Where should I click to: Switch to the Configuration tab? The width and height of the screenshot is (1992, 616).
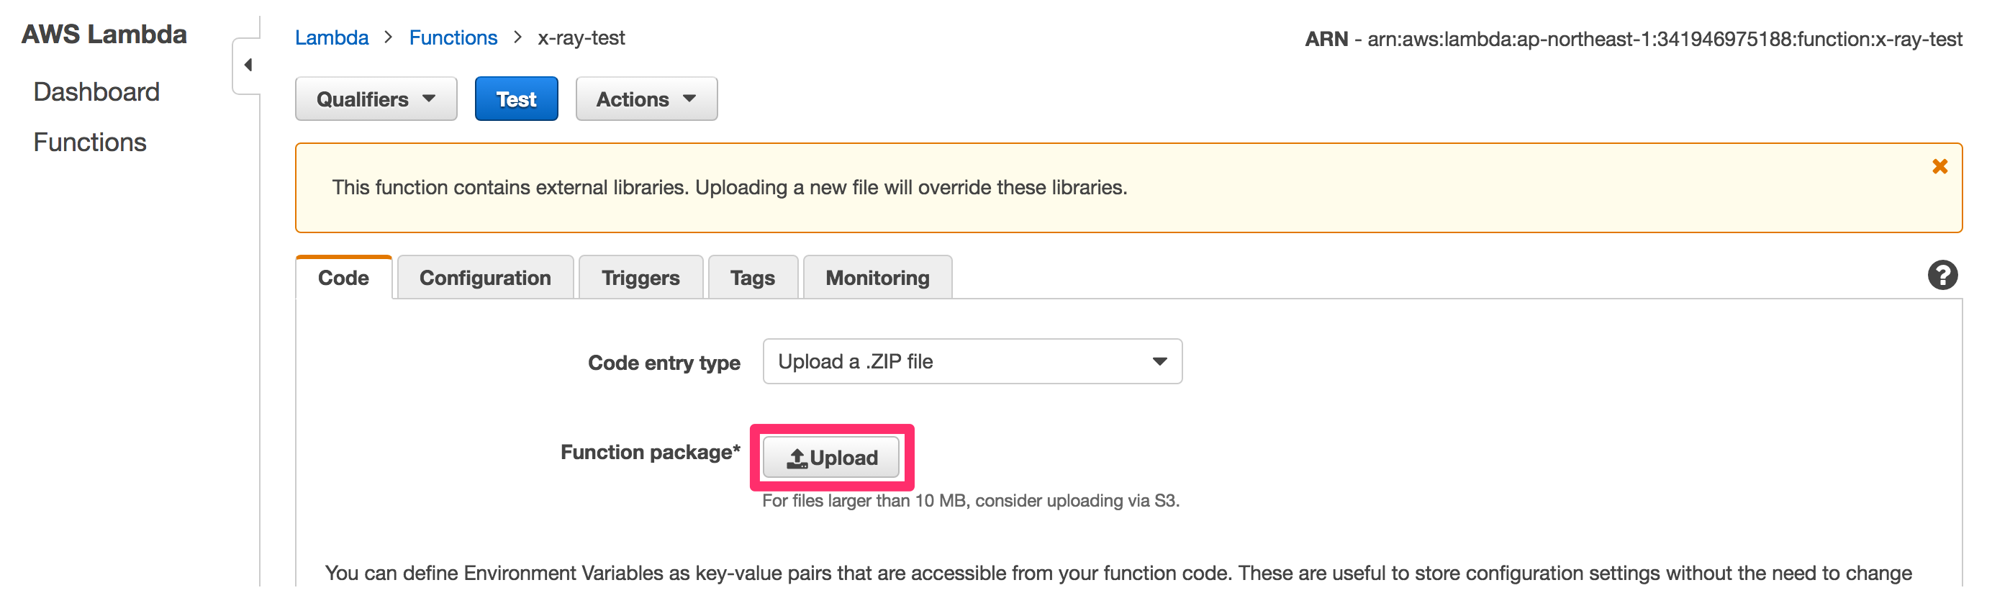(x=485, y=277)
